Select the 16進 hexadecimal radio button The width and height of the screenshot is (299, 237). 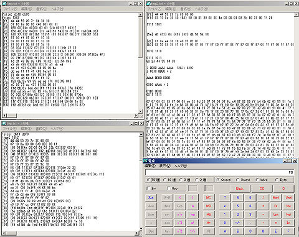[153, 180]
